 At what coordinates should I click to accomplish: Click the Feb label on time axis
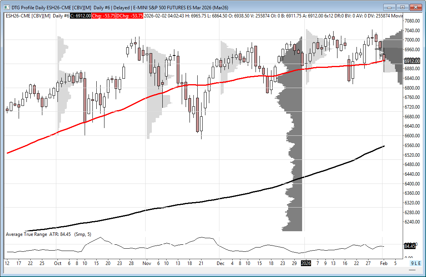tap(383, 263)
